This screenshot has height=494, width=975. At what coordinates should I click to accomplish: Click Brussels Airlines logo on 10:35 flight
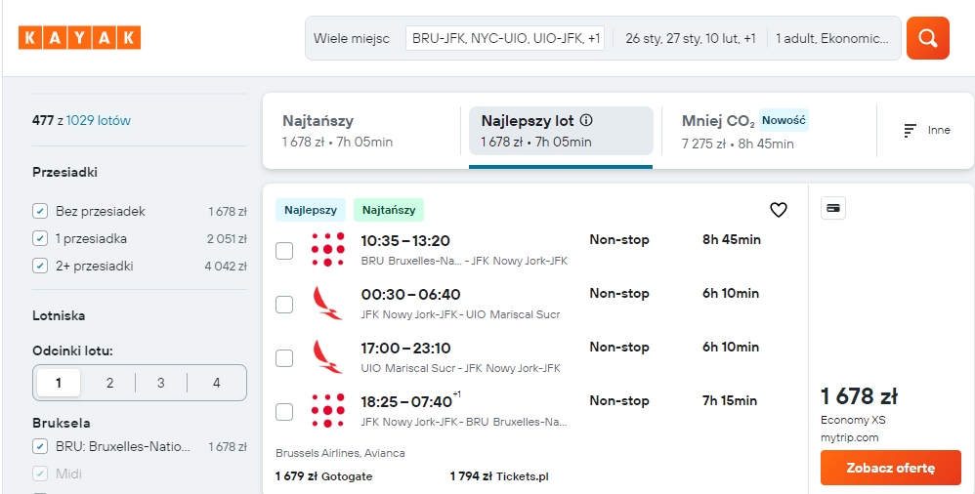tap(327, 249)
